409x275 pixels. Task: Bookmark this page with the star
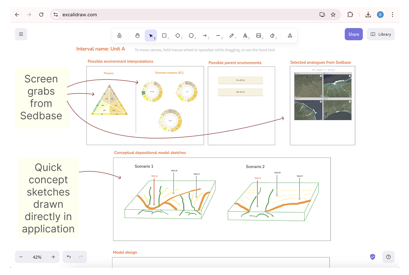coord(333,15)
